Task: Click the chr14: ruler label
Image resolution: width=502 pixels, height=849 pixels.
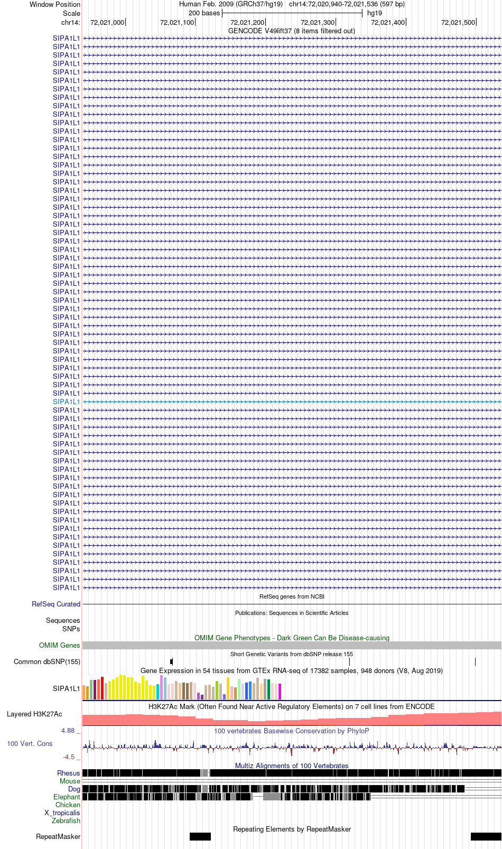Action: 71,22
